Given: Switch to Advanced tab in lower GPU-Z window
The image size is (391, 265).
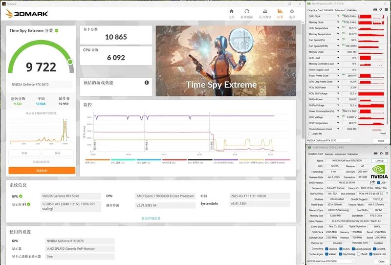Looking at the screenshot, I should point(340,154).
